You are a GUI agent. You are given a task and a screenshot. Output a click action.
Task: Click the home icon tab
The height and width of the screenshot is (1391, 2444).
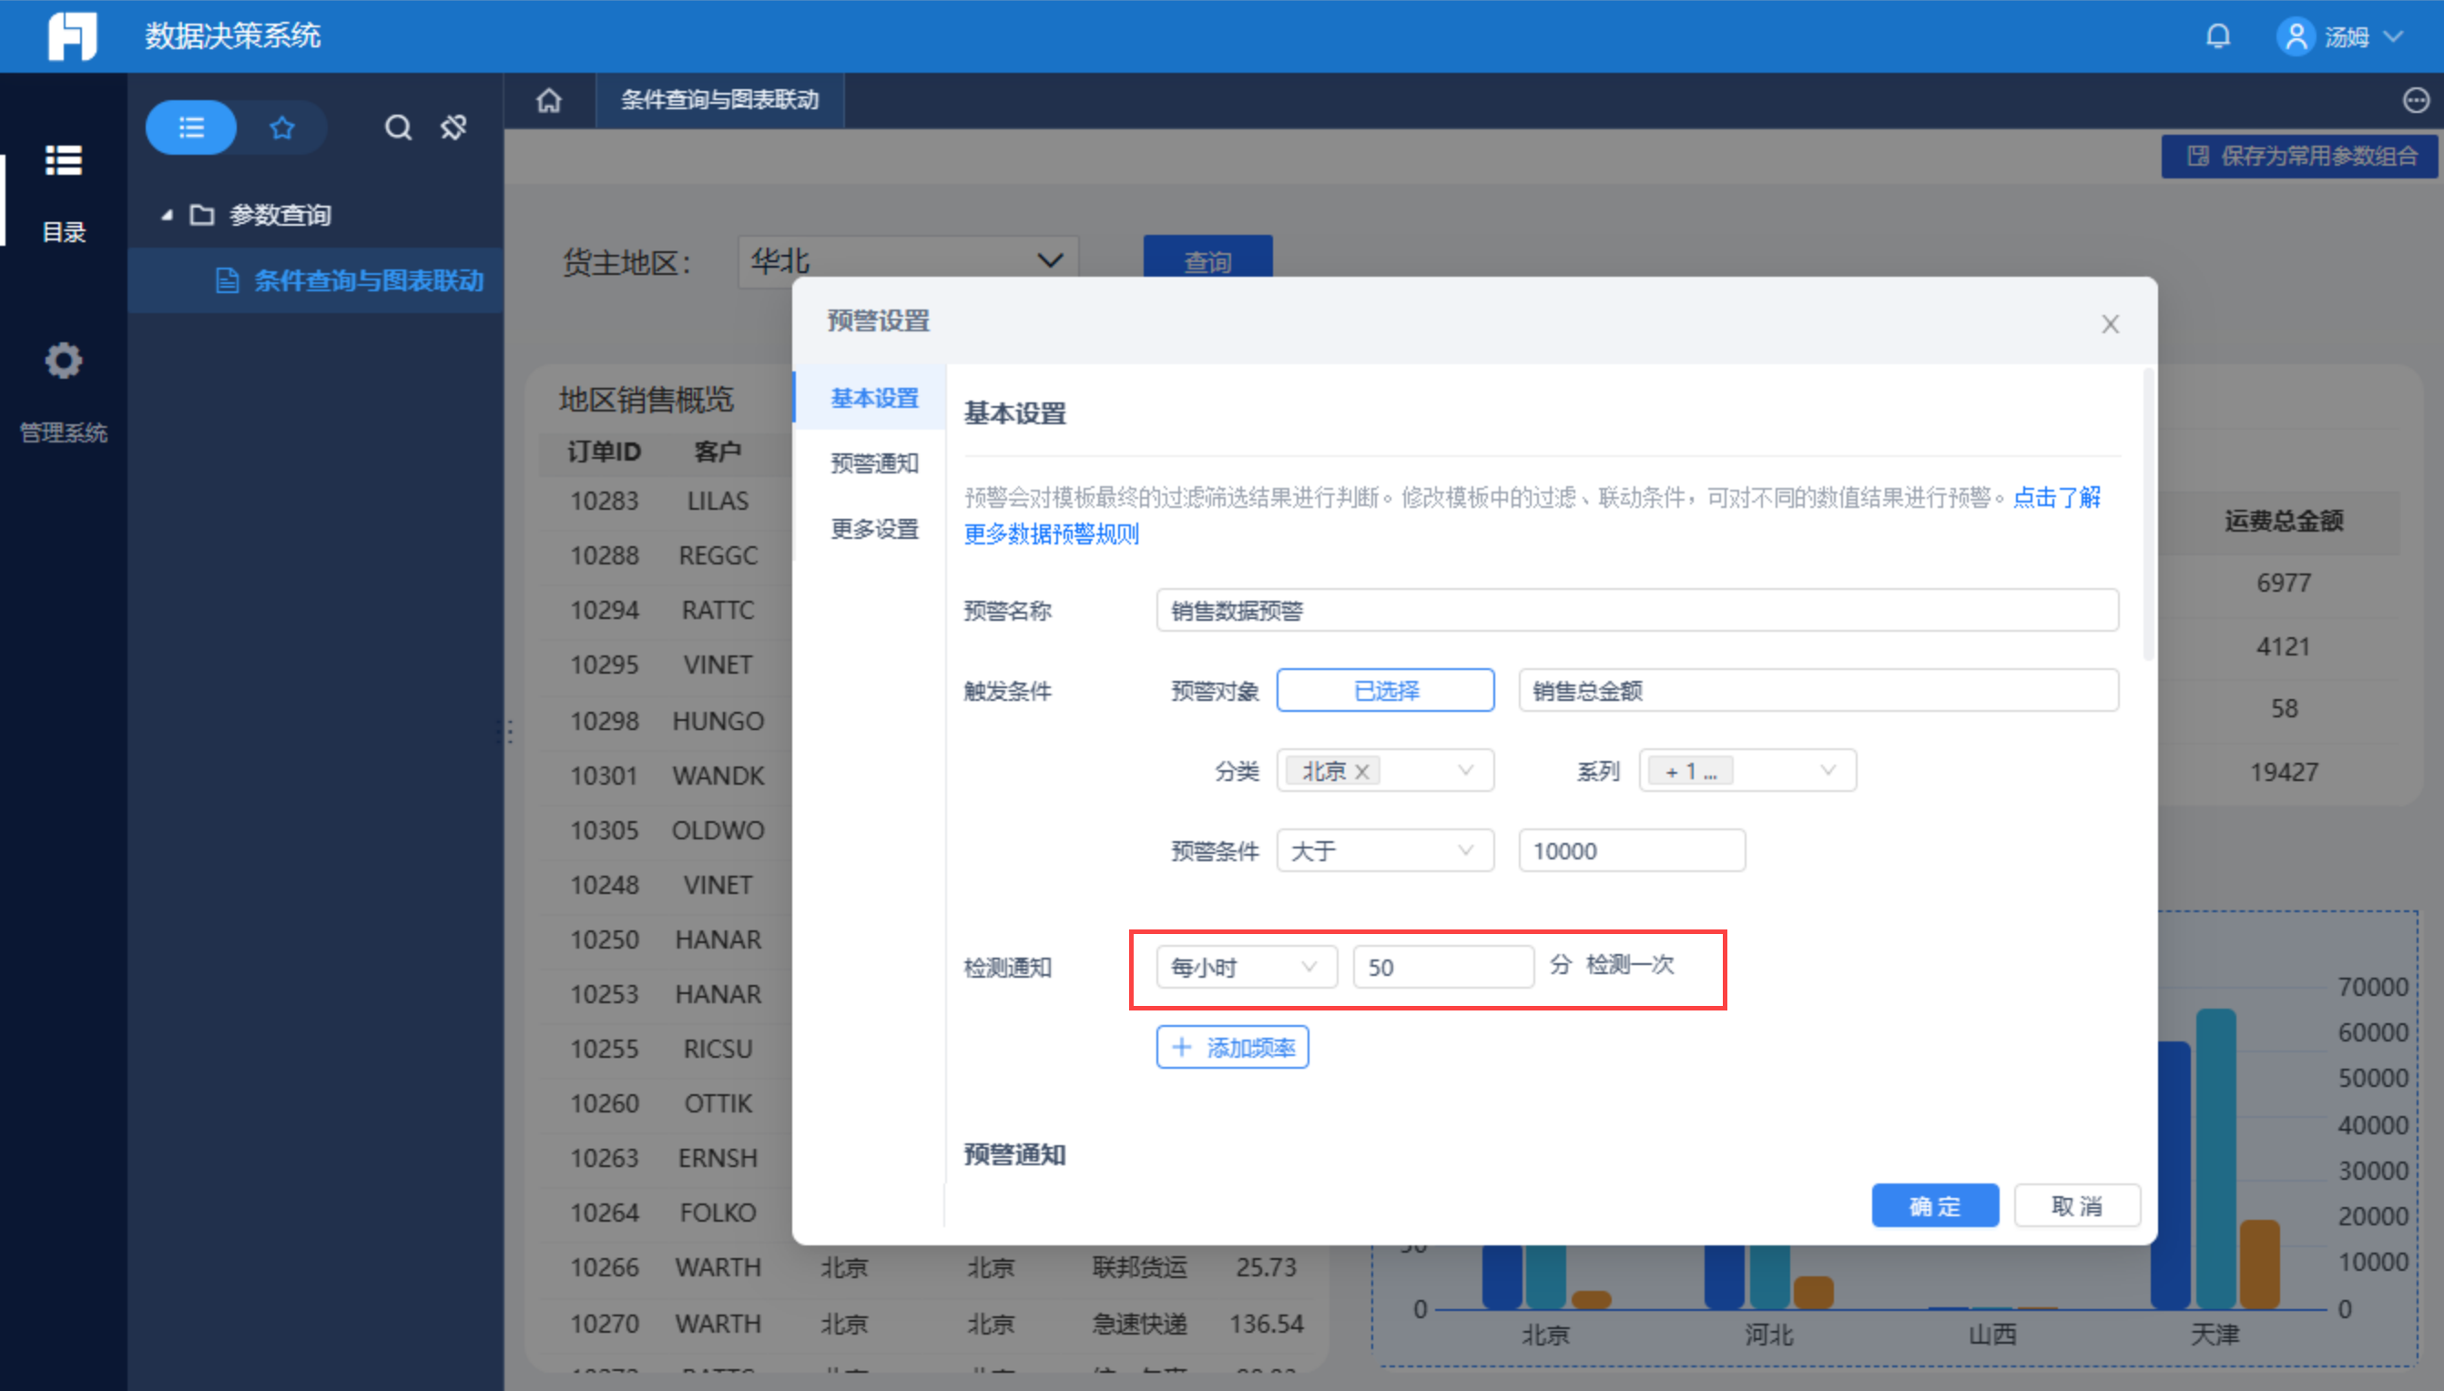(x=549, y=99)
